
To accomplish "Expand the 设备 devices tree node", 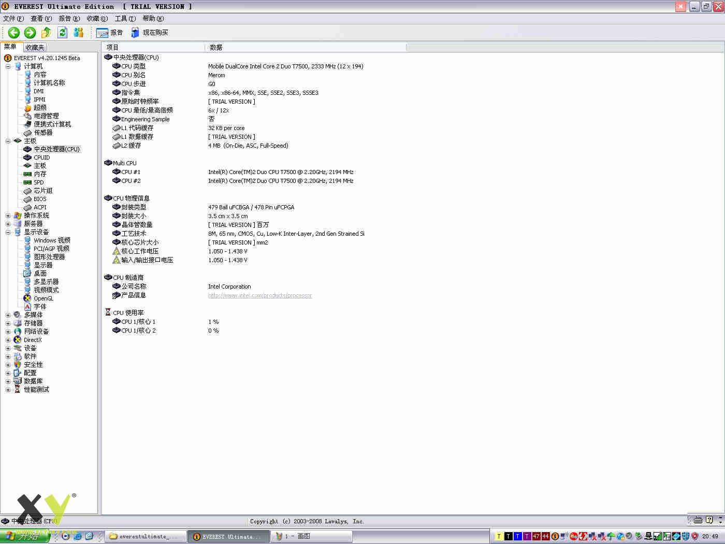I will pyautogui.click(x=8, y=348).
